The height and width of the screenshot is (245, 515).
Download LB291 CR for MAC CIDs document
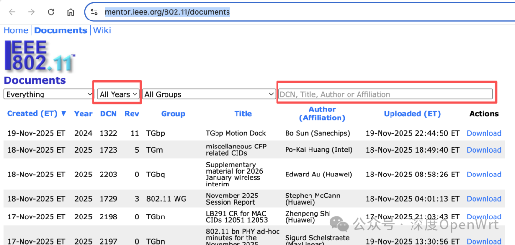pyautogui.click(x=484, y=217)
